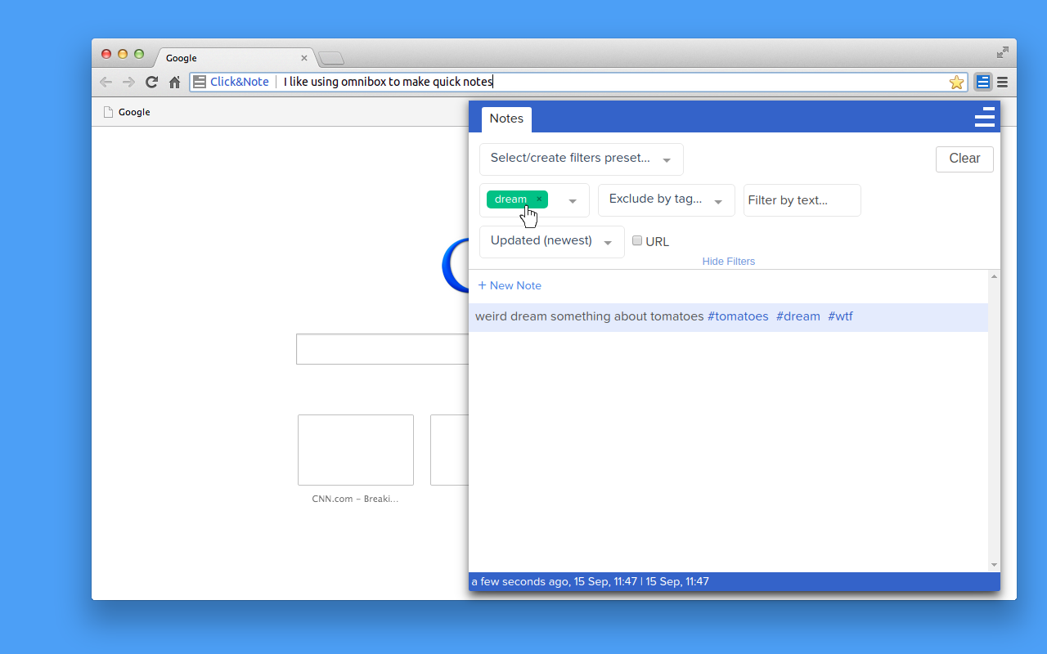Click the notes list scrollbar down arrow

(994, 565)
